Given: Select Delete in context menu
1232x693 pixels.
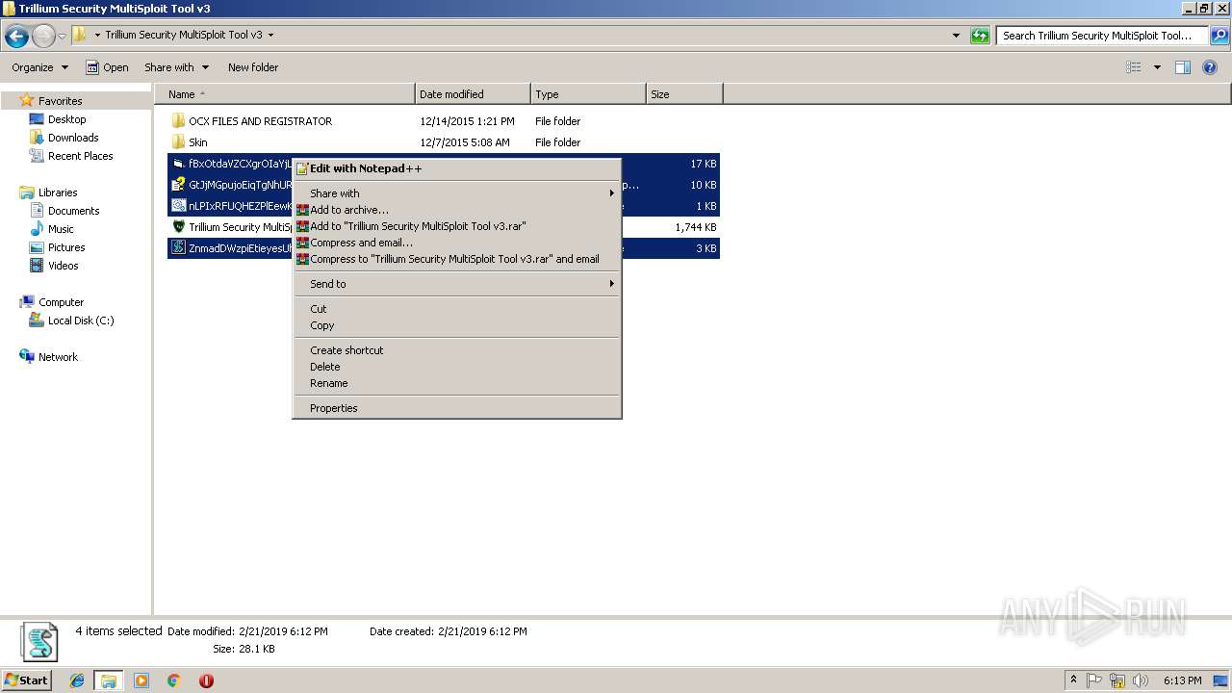Looking at the screenshot, I should pos(457,367).
